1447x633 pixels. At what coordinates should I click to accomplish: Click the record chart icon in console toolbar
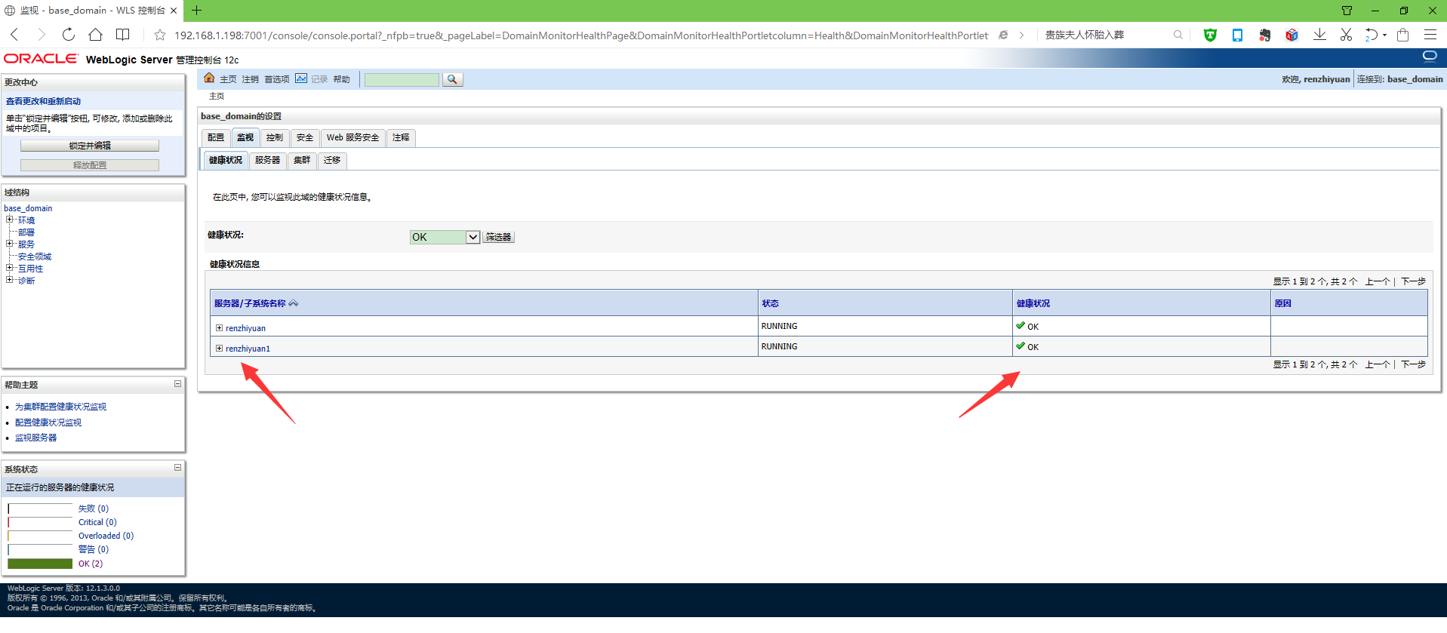click(301, 78)
